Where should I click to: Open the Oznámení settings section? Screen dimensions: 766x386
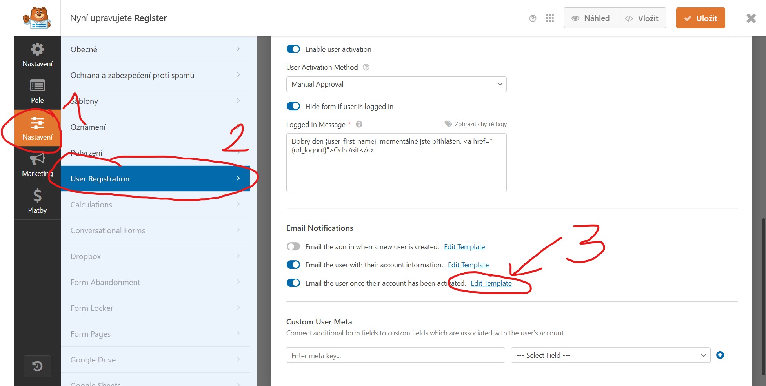point(156,127)
